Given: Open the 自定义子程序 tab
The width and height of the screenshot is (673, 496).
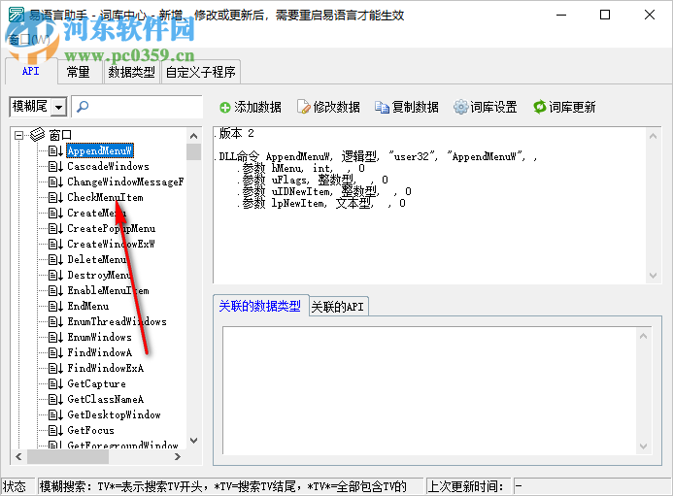Looking at the screenshot, I should (200, 72).
